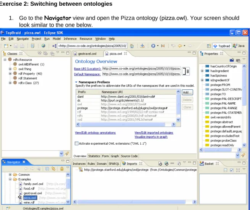Click the graph share icon beside URI field
This screenshot has height=210, width=250.
tap(54, 46)
